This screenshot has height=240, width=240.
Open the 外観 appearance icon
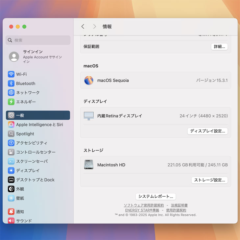pos(11,189)
